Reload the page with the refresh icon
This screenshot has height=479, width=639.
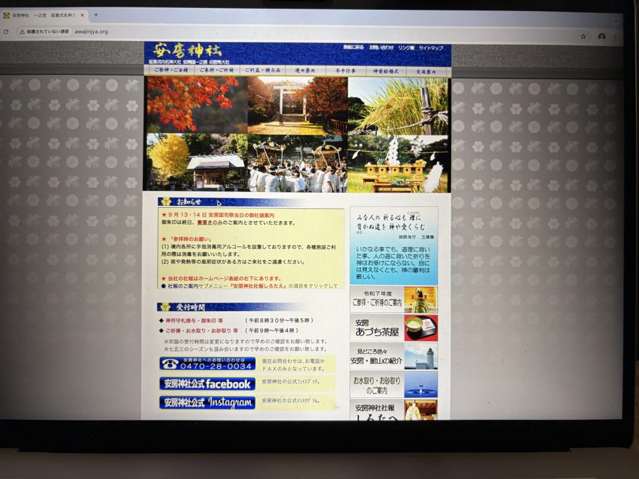(6, 31)
